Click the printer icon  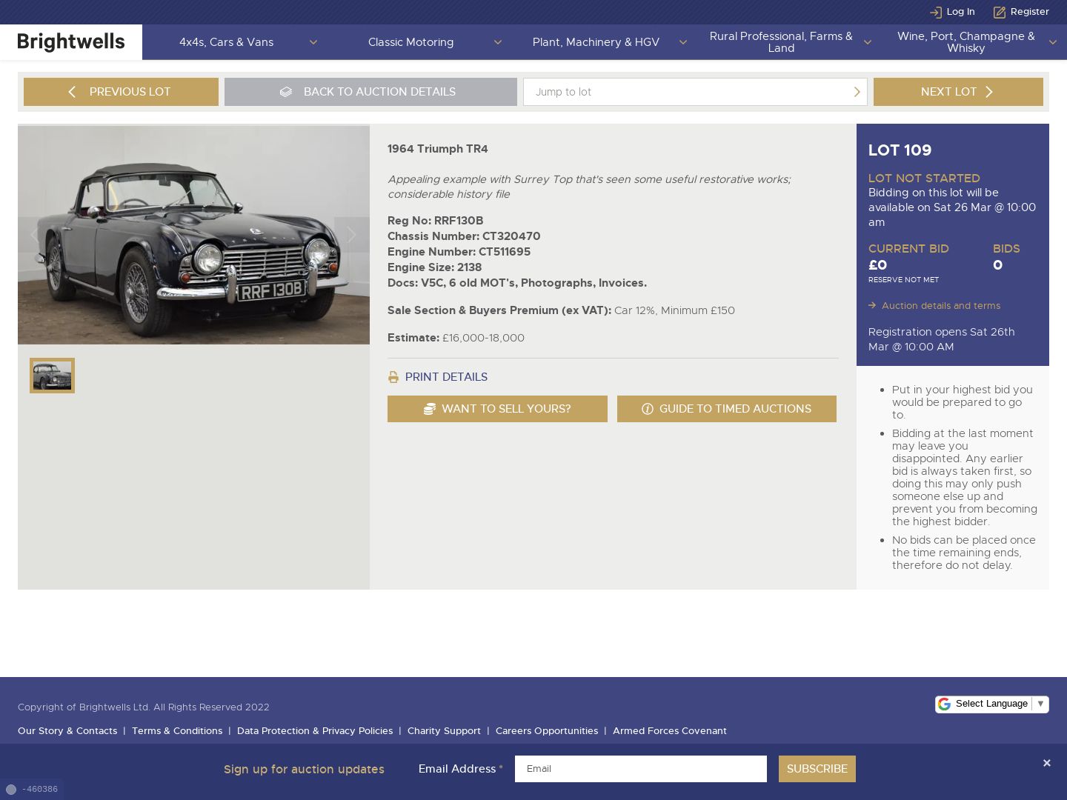(x=393, y=377)
